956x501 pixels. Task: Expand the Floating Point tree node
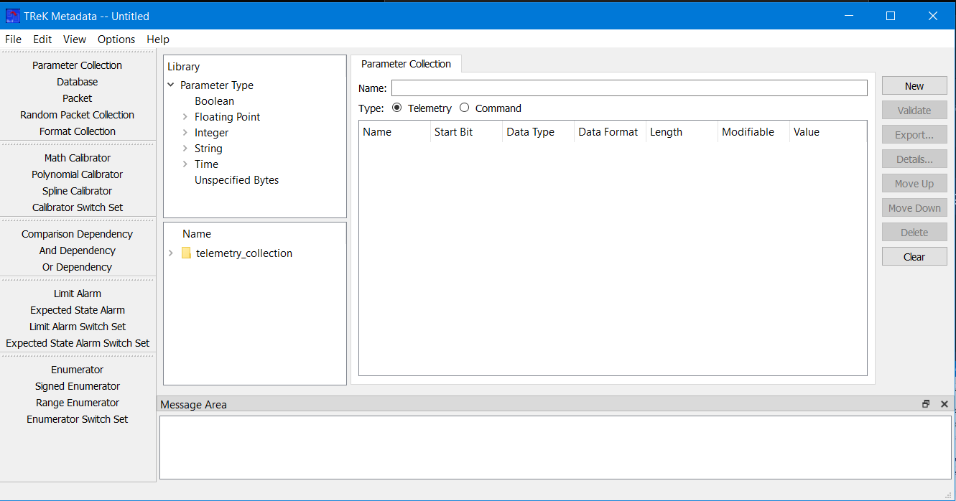(185, 117)
